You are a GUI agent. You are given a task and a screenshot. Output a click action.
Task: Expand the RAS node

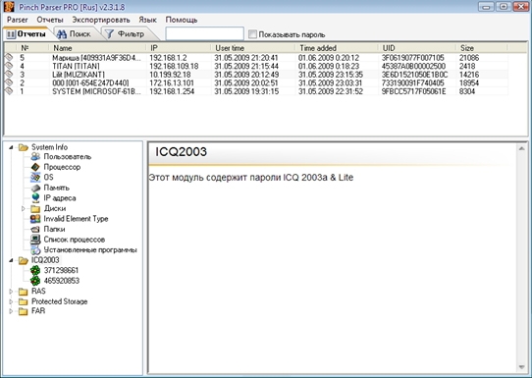pyautogui.click(x=11, y=292)
